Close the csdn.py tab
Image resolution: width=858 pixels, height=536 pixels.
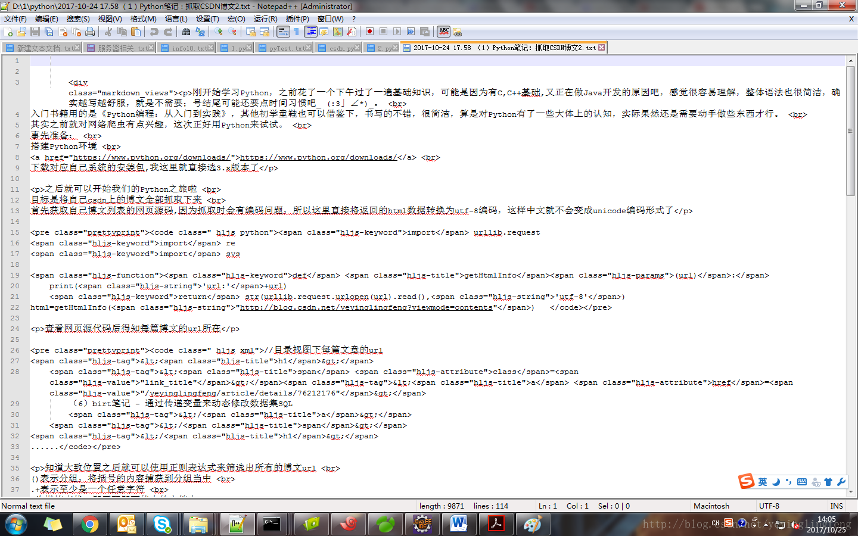pos(357,48)
